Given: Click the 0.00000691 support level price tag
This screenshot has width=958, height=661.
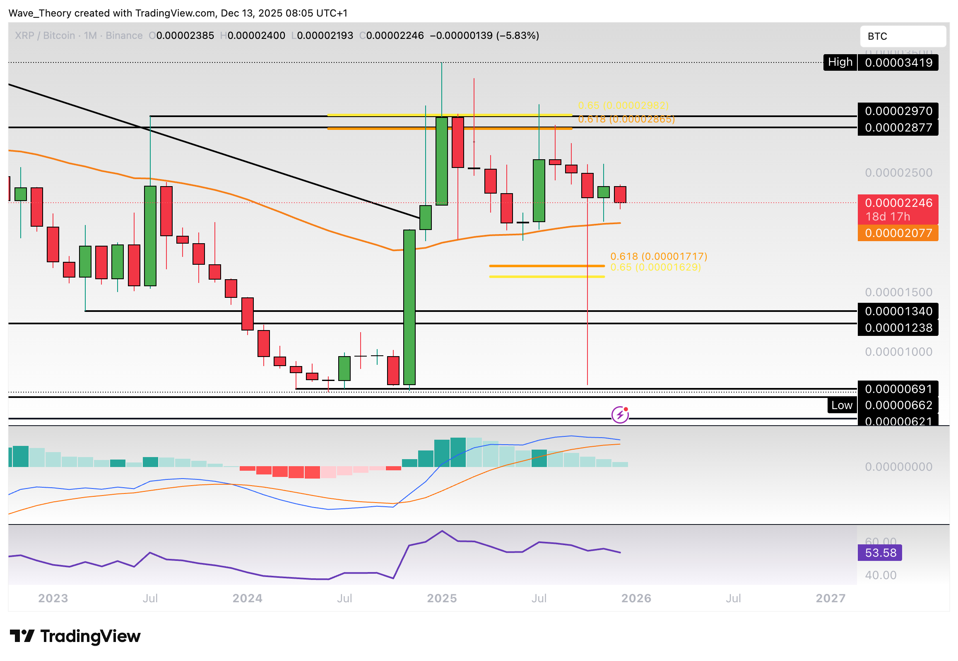Looking at the screenshot, I should 898,389.
